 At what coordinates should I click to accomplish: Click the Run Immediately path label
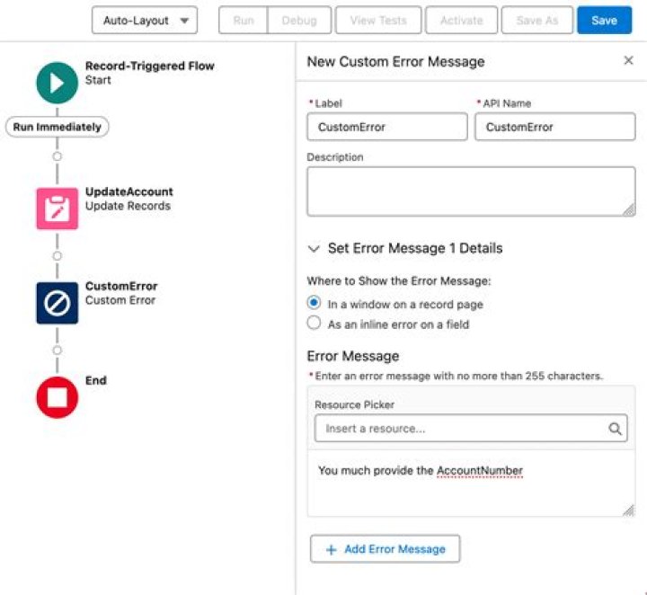coord(57,127)
